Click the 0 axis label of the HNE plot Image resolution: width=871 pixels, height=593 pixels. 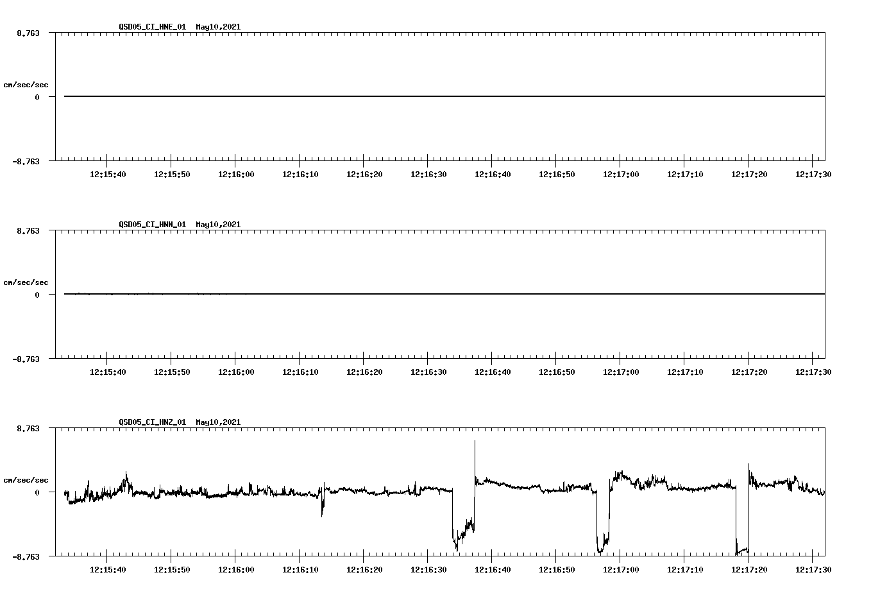(x=37, y=97)
